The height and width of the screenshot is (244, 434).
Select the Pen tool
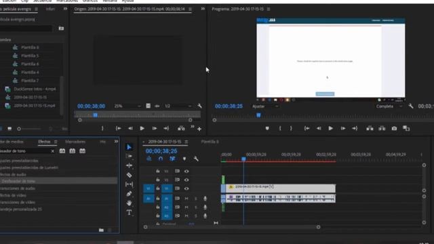(x=129, y=194)
